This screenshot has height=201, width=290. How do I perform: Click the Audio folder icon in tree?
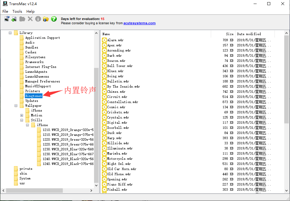pyautogui.click(x=22, y=42)
